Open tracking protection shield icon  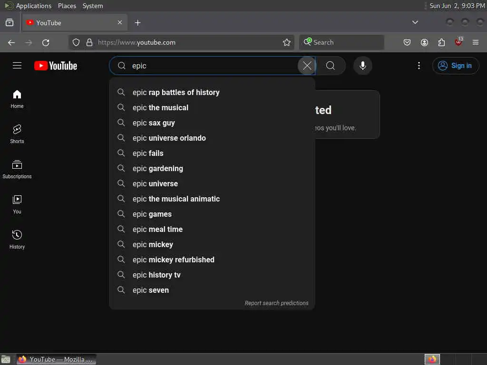click(76, 42)
